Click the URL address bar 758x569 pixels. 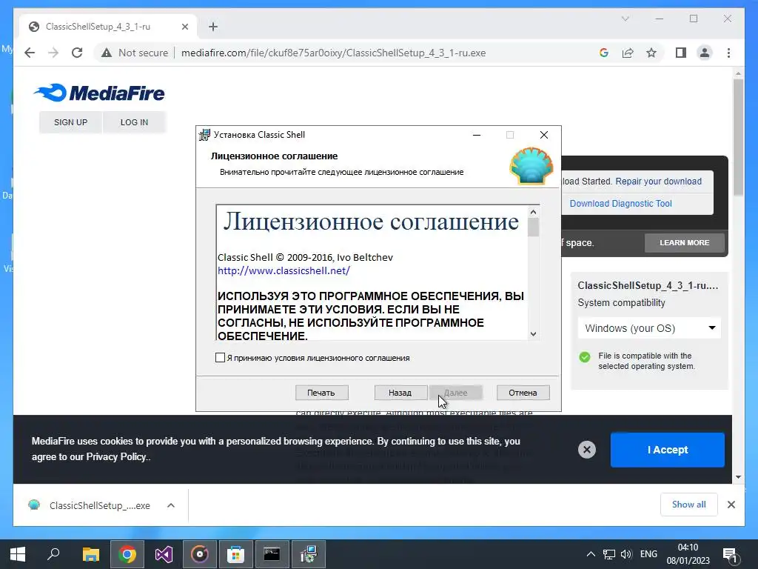(x=333, y=53)
